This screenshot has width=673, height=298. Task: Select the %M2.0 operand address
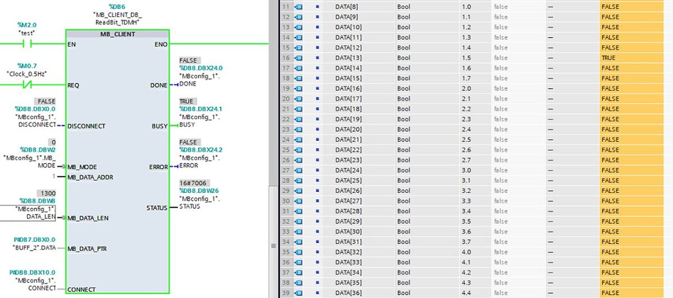click(26, 25)
